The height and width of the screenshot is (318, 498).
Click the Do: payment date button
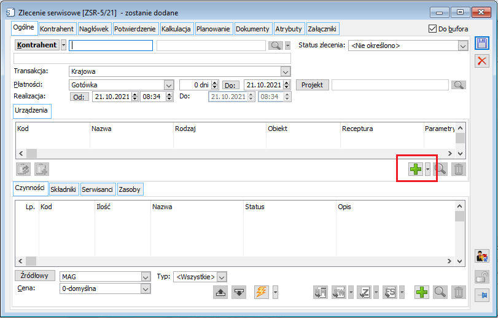(x=230, y=85)
